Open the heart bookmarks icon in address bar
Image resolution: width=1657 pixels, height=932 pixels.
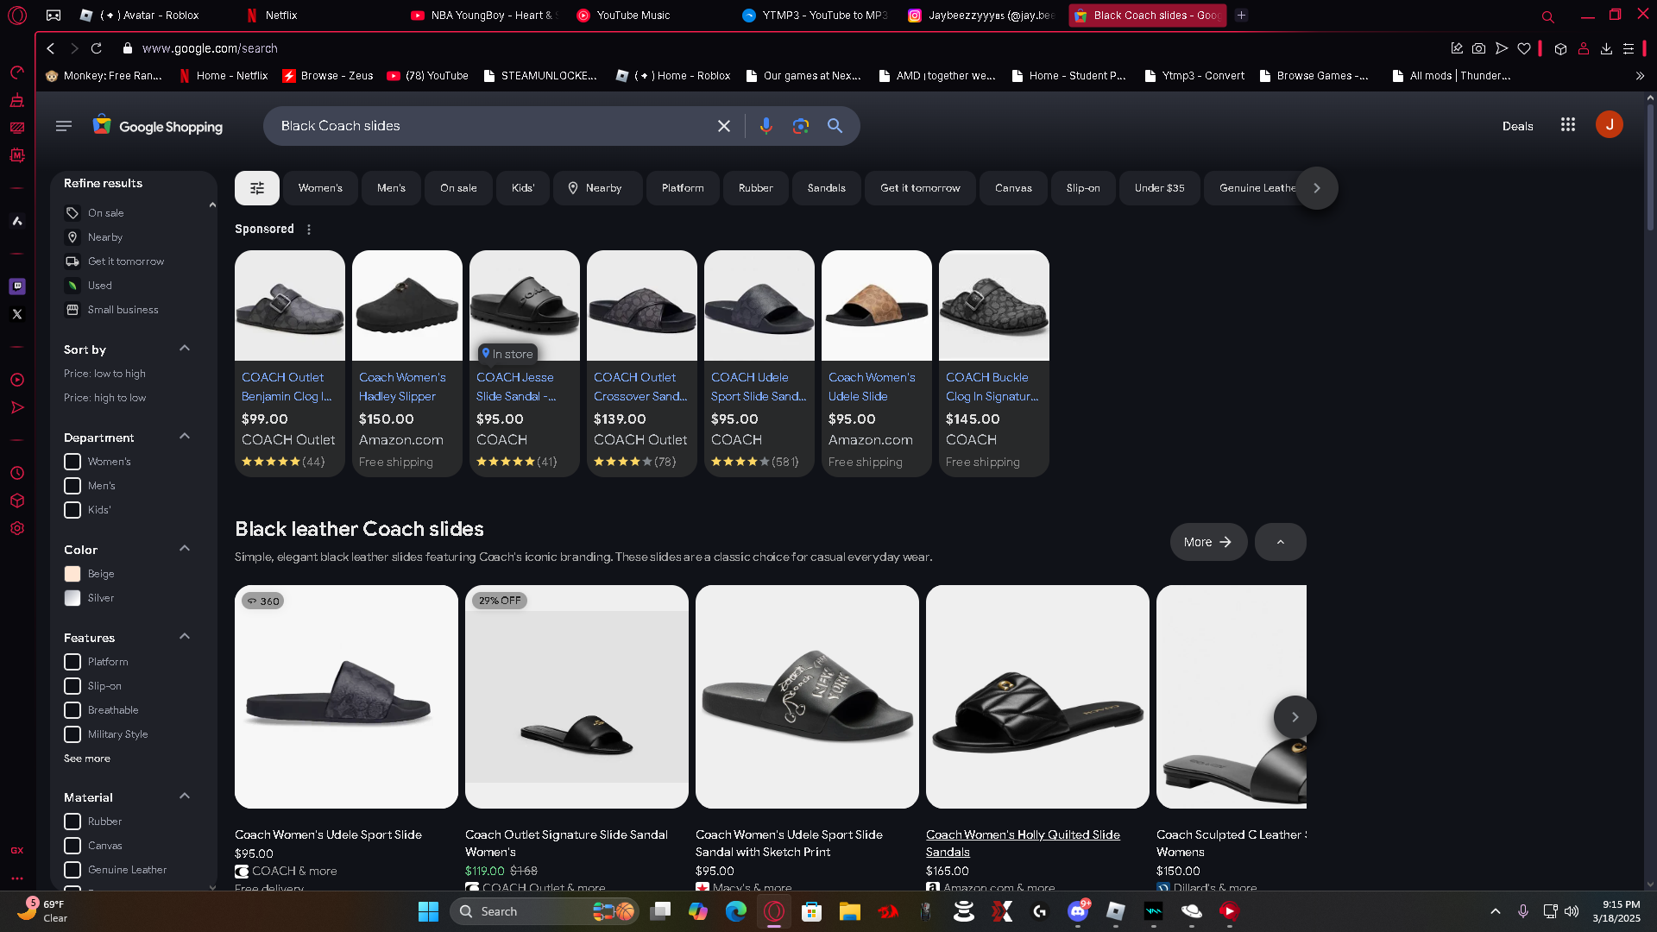pos(1524,48)
